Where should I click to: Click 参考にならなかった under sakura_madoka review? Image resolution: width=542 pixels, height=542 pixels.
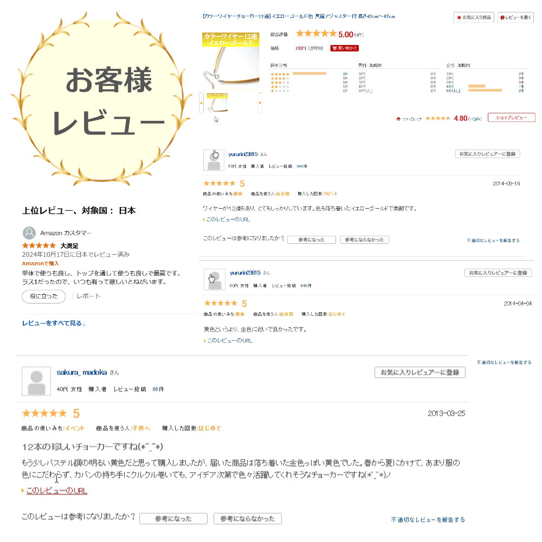pyautogui.click(x=248, y=519)
